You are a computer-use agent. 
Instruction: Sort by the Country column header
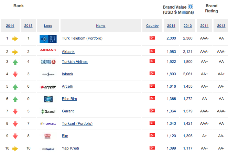152,26
